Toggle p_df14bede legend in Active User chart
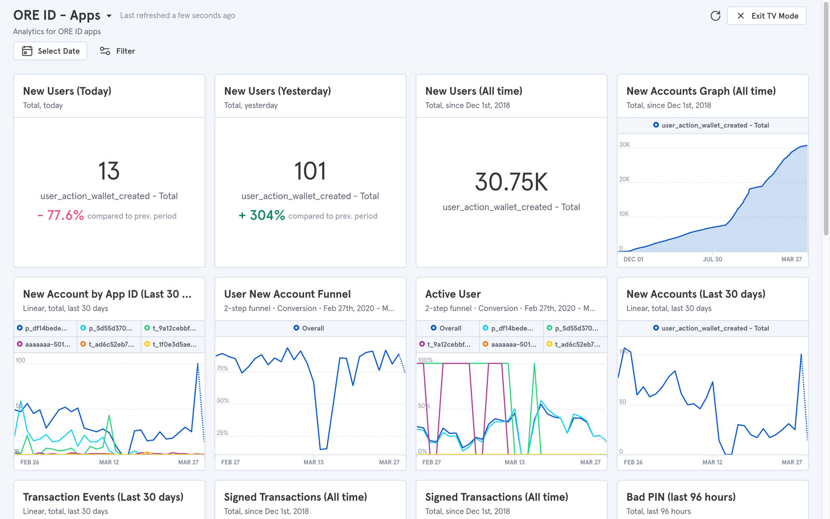This screenshot has width=830, height=519. click(x=511, y=328)
